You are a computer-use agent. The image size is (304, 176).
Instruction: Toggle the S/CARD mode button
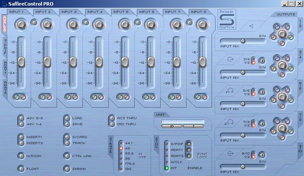pos(67,137)
